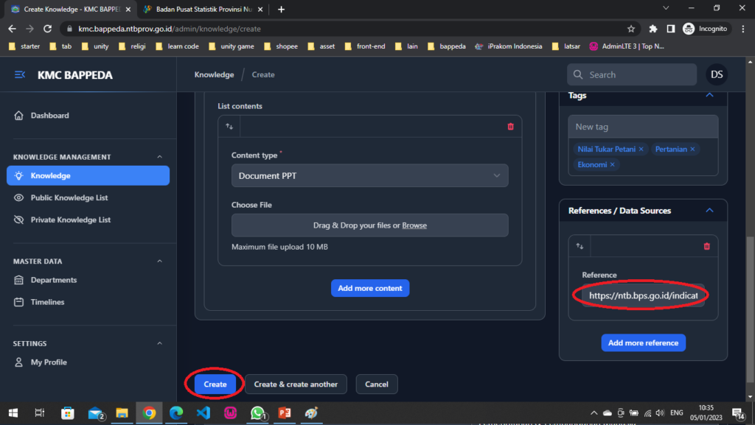Click the Reference URL input field
755x425 pixels.
pos(643,295)
